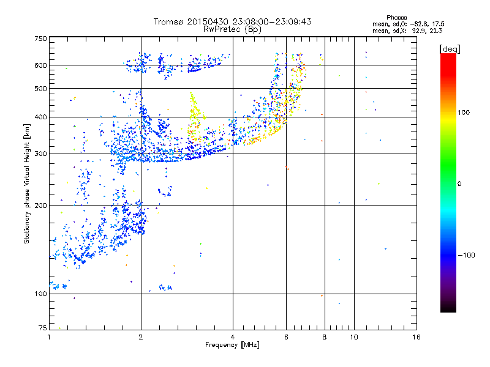Viewport: 490px width, 367px height.
Task: Click the y-axis tick label '400'
Action: [40, 117]
